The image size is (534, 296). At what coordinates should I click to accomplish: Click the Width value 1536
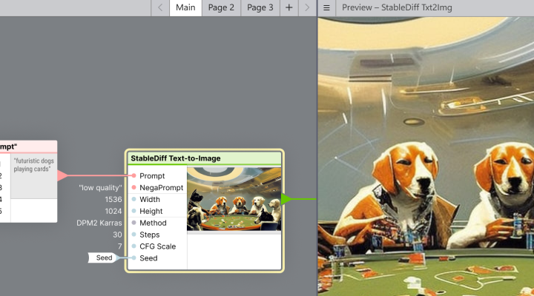pos(112,199)
